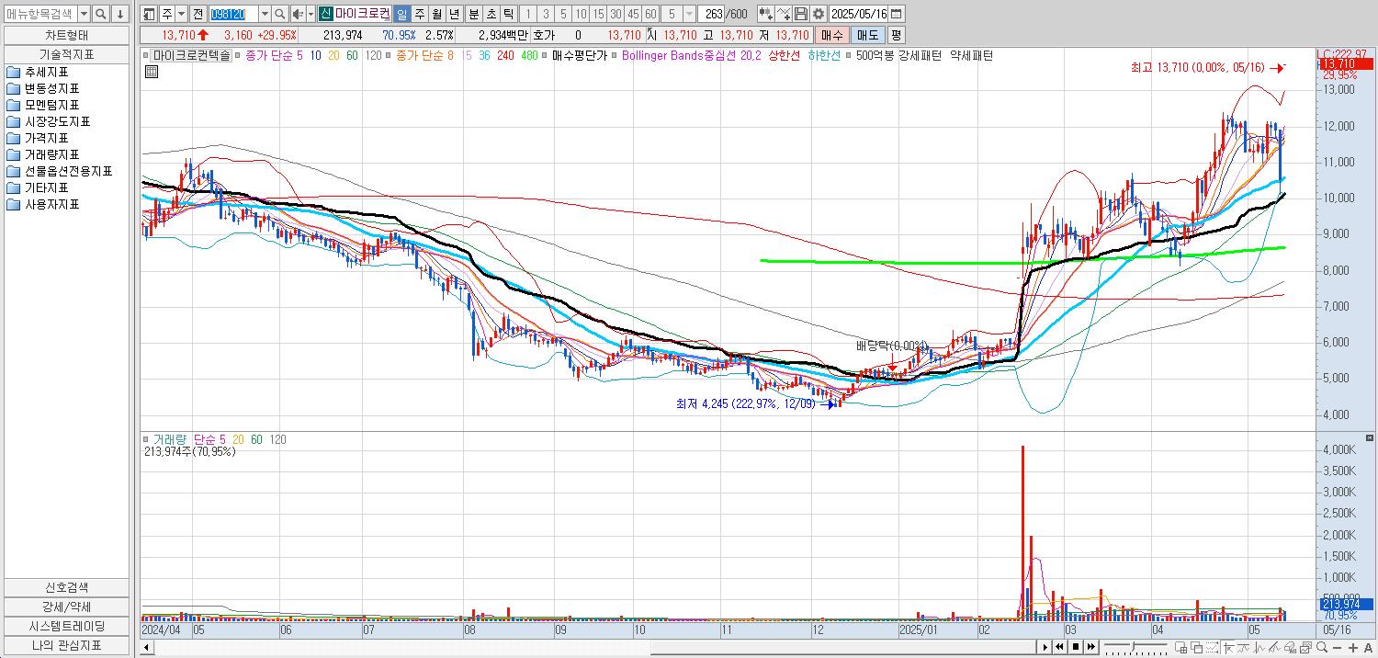
Task: Open chart settings gear icon
Action: 818,14
